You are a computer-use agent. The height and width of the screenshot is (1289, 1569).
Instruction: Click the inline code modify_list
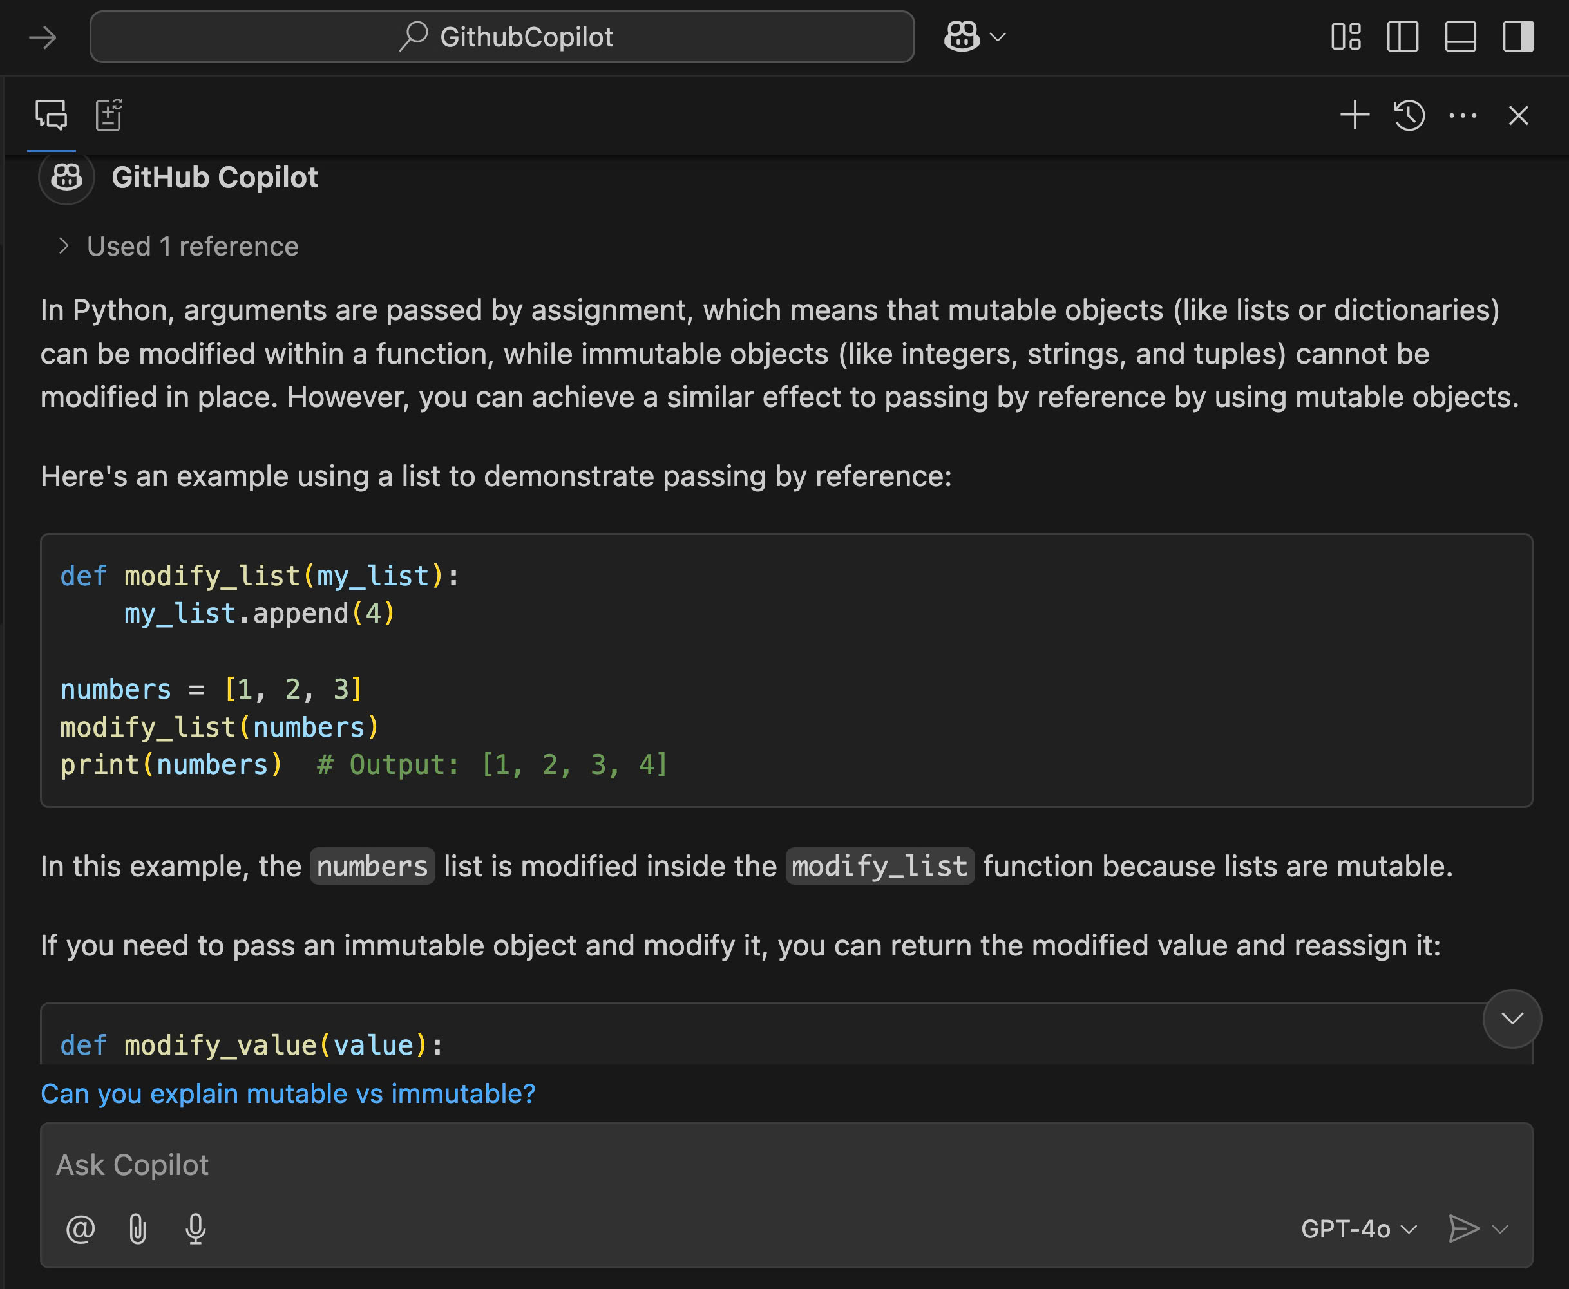(x=880, y=866)
